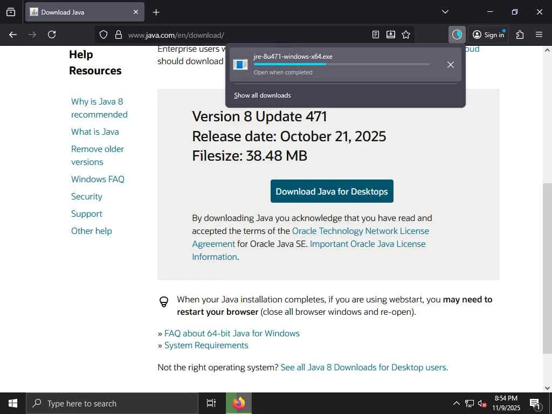The image size is (552, 414).
Task: Open the list all tabs chevron
Action: [x=445, y=12]
